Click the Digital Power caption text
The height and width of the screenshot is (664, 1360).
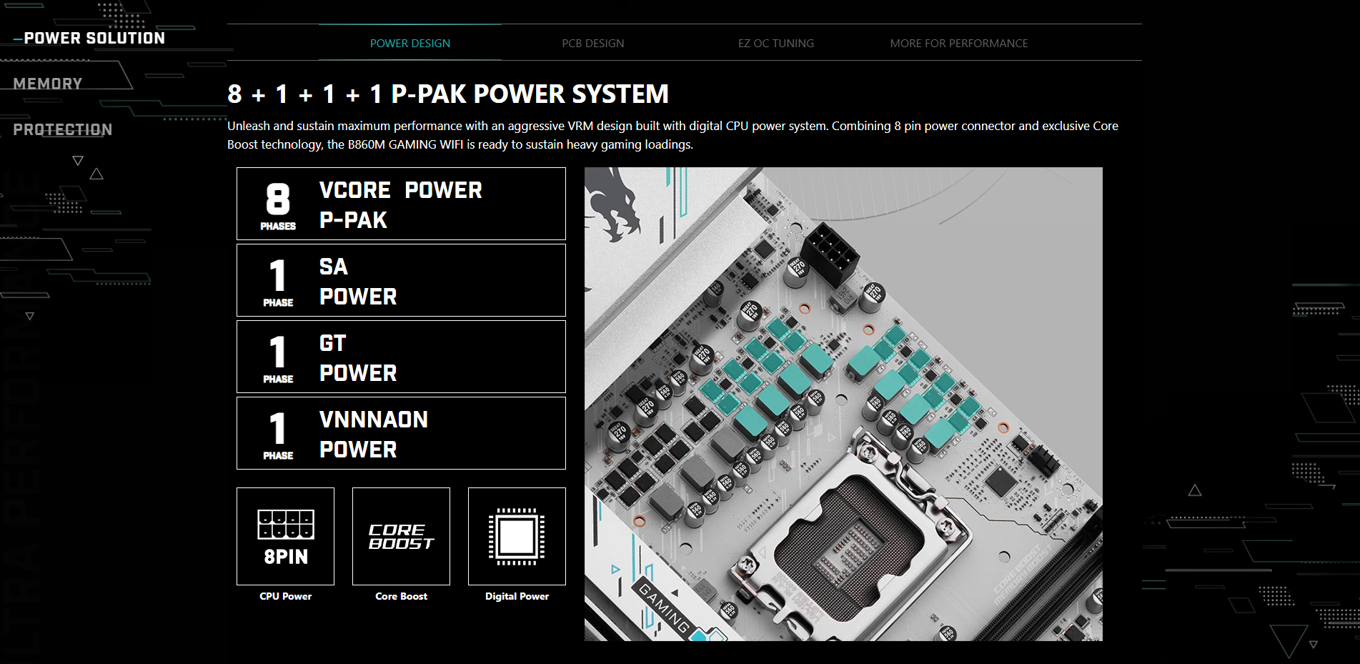[x=517, y=596]
